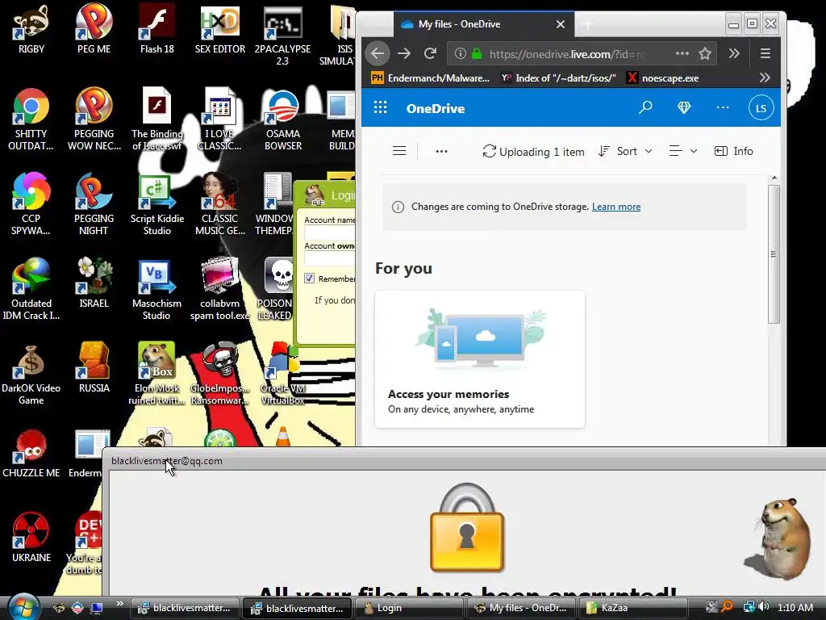Launch SHITTY OUTDAT... Chrome shortcut
826x620 pixels.
pos(31,119)
